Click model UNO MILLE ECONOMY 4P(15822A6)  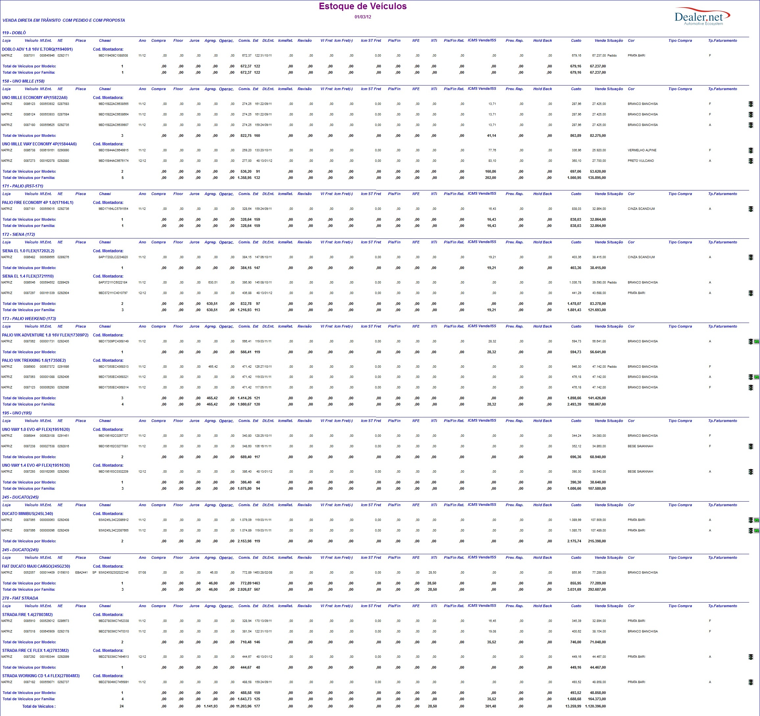click(35, 98)
